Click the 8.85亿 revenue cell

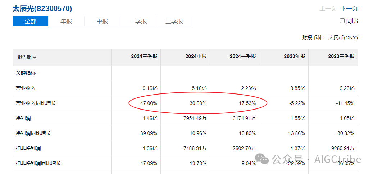[297, 88]
